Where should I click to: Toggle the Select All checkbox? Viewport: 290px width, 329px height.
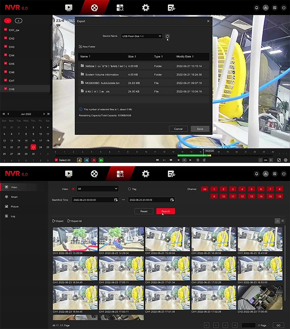coord(56,160)
